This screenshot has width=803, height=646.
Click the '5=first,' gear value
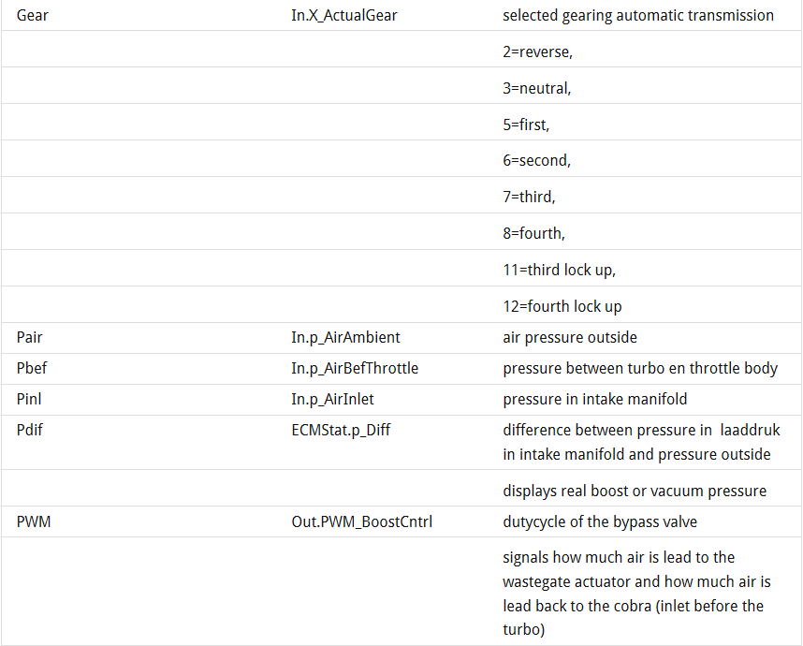(526, 125)
